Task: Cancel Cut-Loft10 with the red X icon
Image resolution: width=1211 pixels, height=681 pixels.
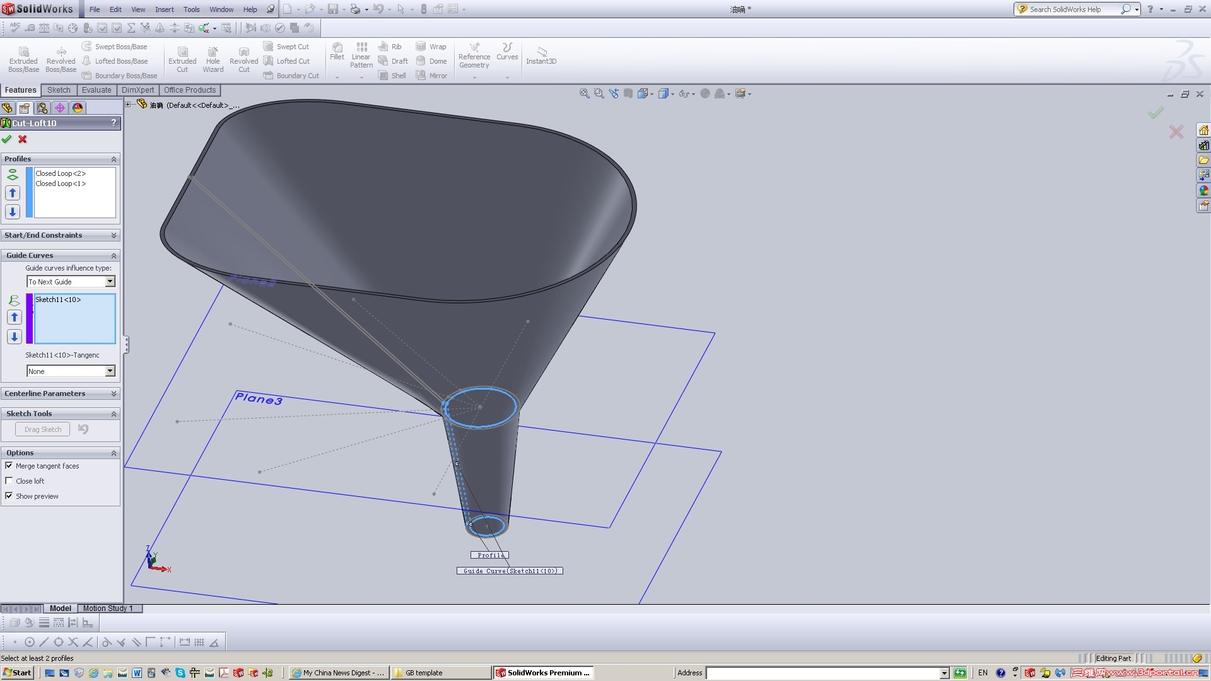Action: [x=23, y=139]
